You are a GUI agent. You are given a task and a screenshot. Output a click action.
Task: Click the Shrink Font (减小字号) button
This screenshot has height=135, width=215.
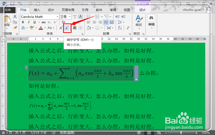coord(67,28)
